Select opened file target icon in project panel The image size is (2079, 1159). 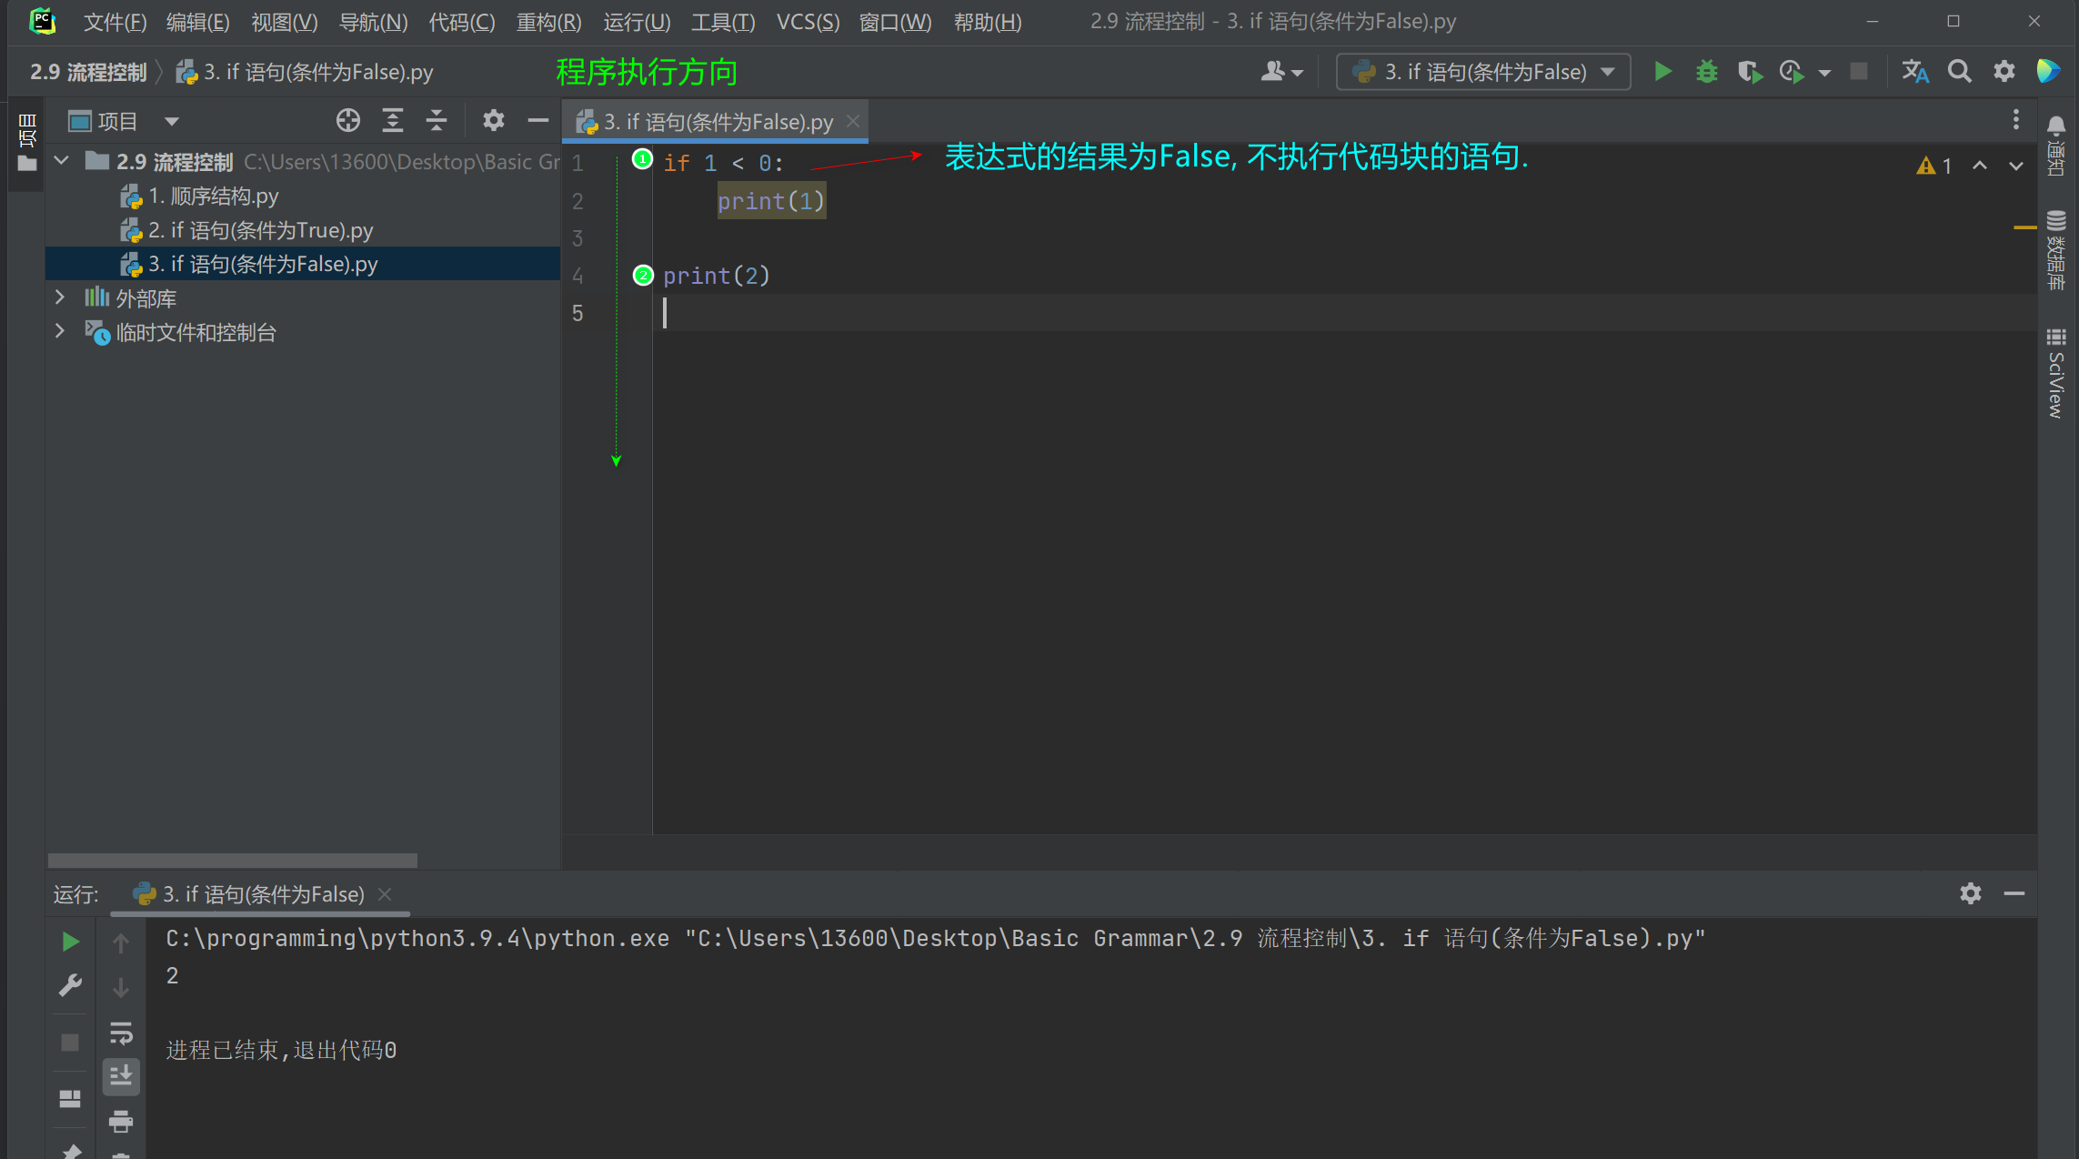pyautogui.click(x=348, y=120)
